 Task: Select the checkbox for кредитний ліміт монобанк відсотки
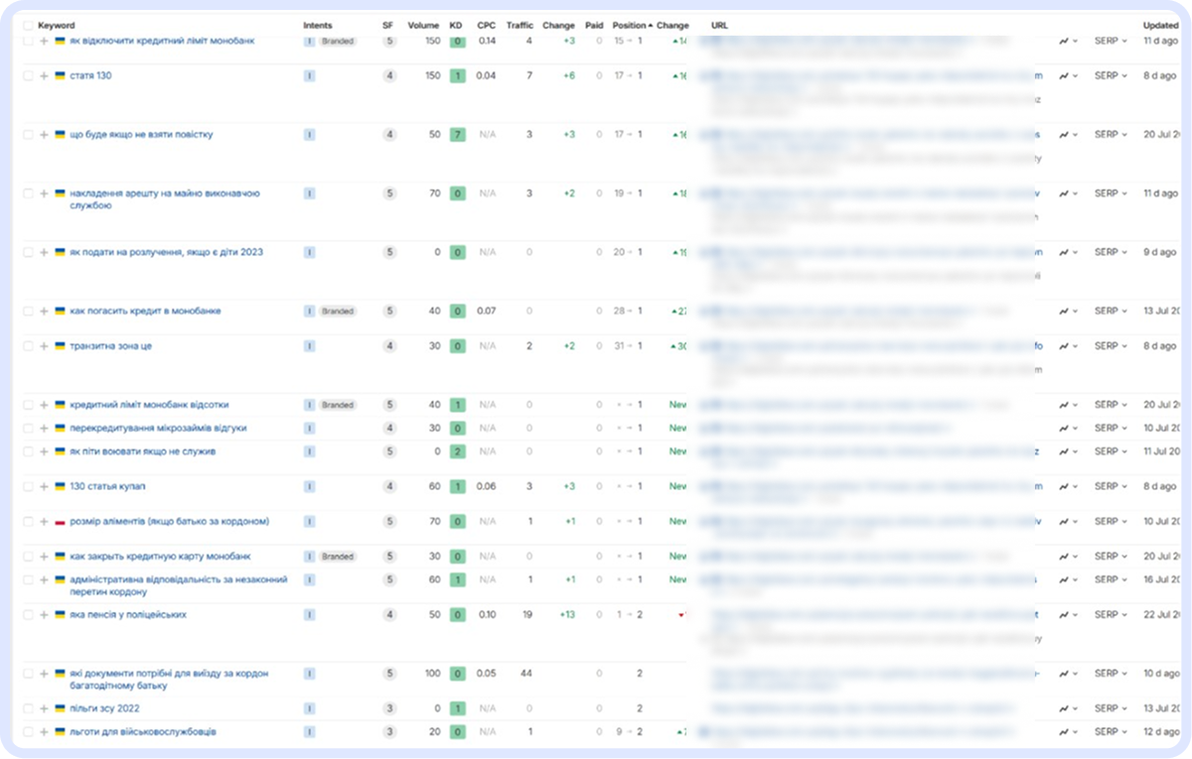coord(28,405)
